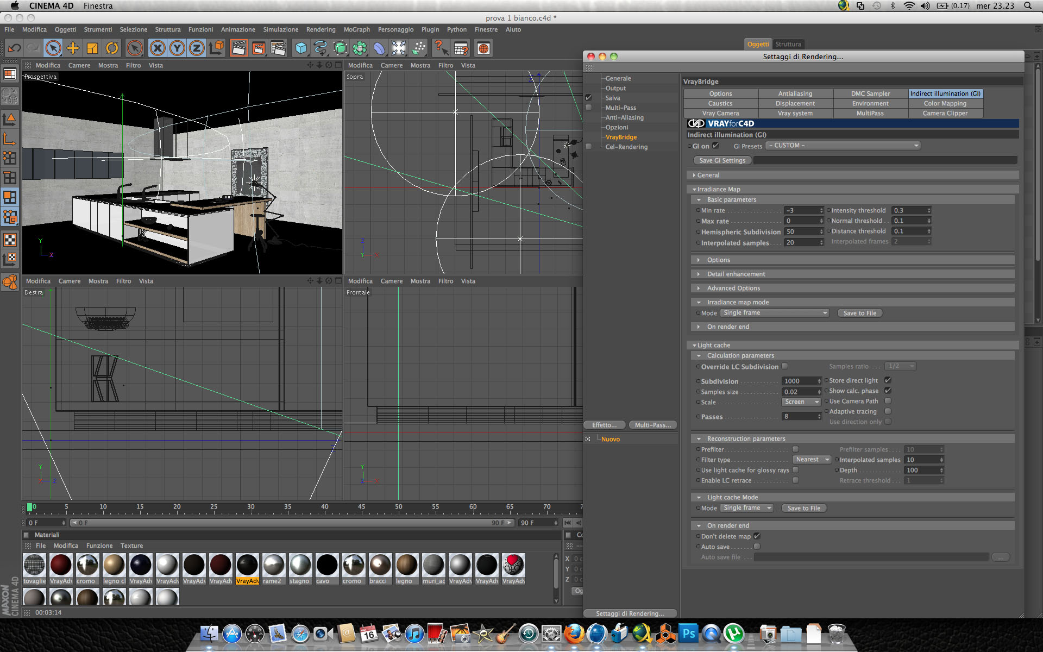Add a Cube primitive object icon
1043x652 pixels.
coord(300,48)
